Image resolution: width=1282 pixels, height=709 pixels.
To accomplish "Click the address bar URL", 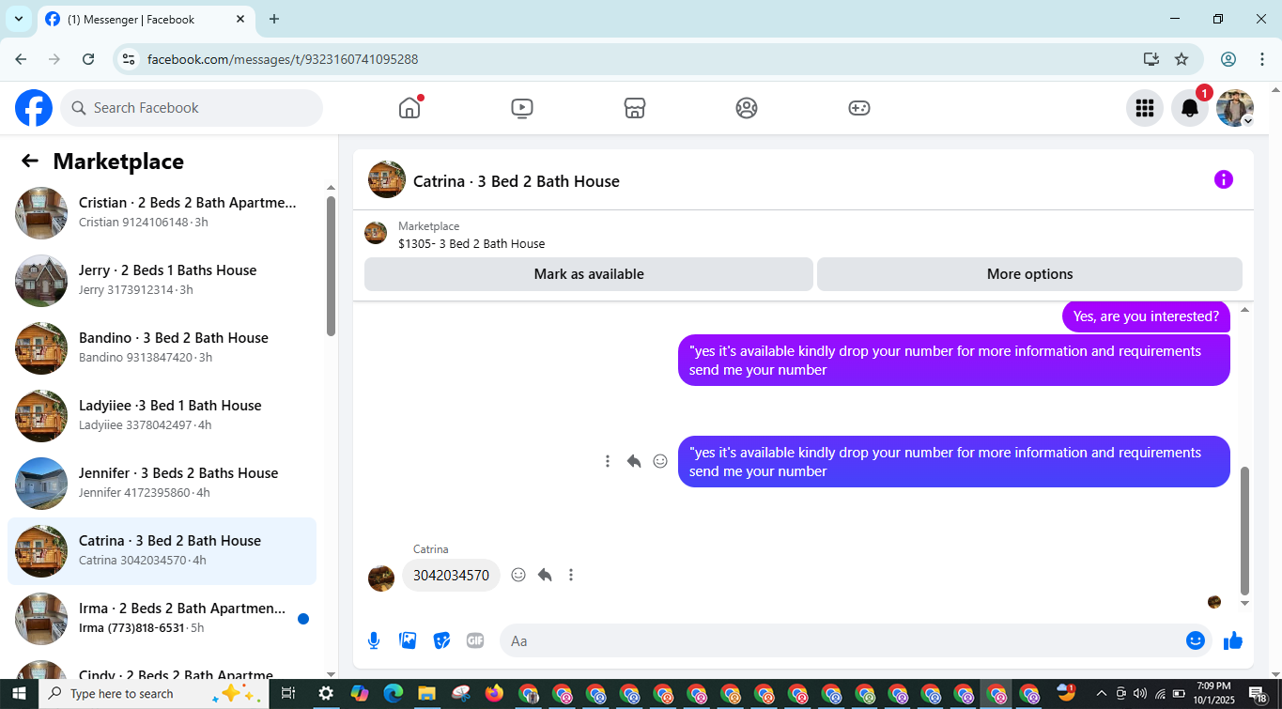I will pos(283,59).
